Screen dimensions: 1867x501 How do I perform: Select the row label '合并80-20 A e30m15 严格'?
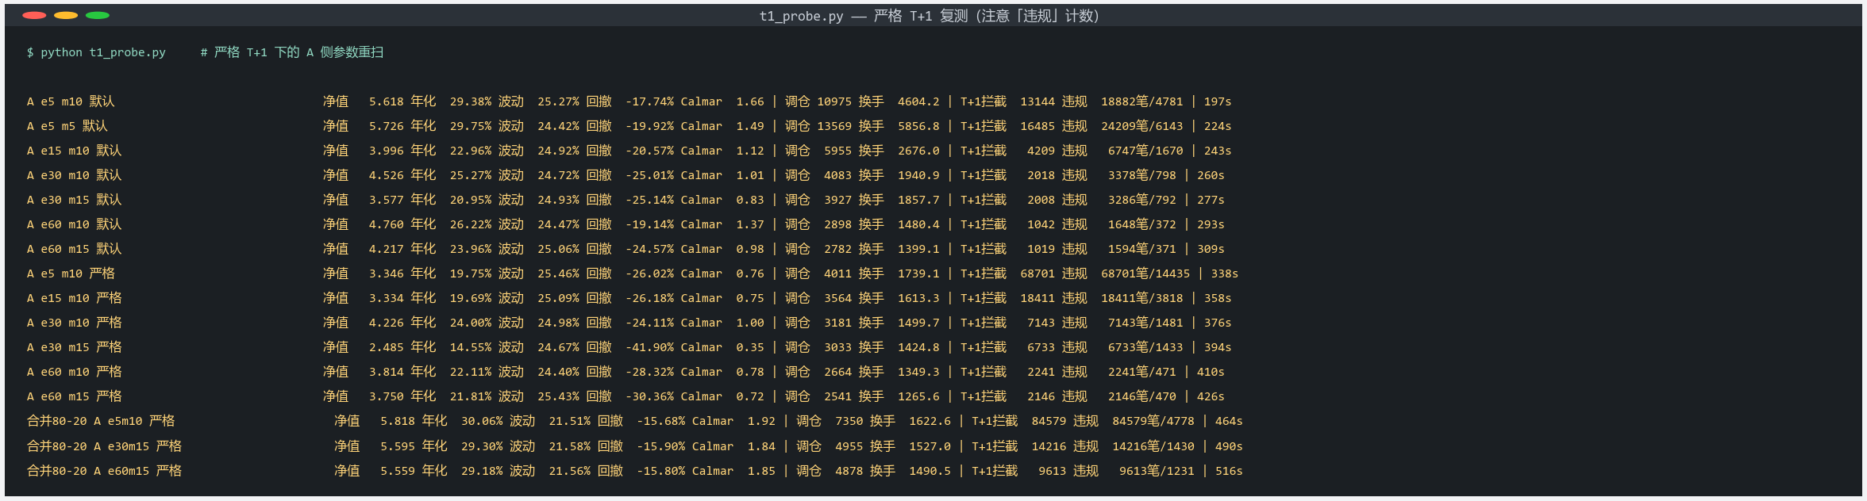[105, 446]
